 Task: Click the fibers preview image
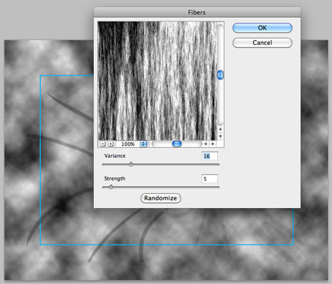157,81
